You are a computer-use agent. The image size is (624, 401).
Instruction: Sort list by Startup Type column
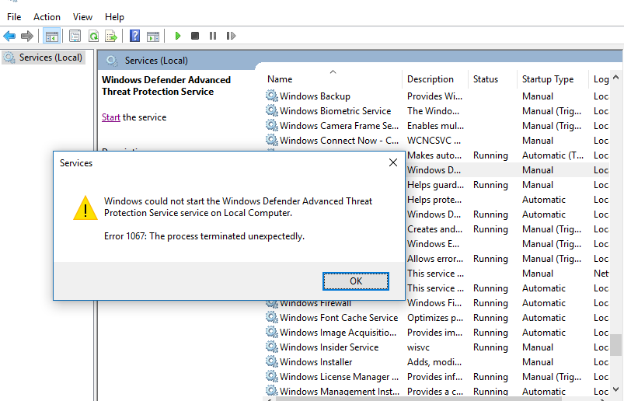pos(547,79)
